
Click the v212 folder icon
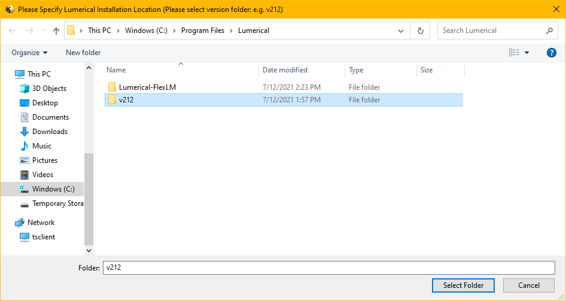112,100
